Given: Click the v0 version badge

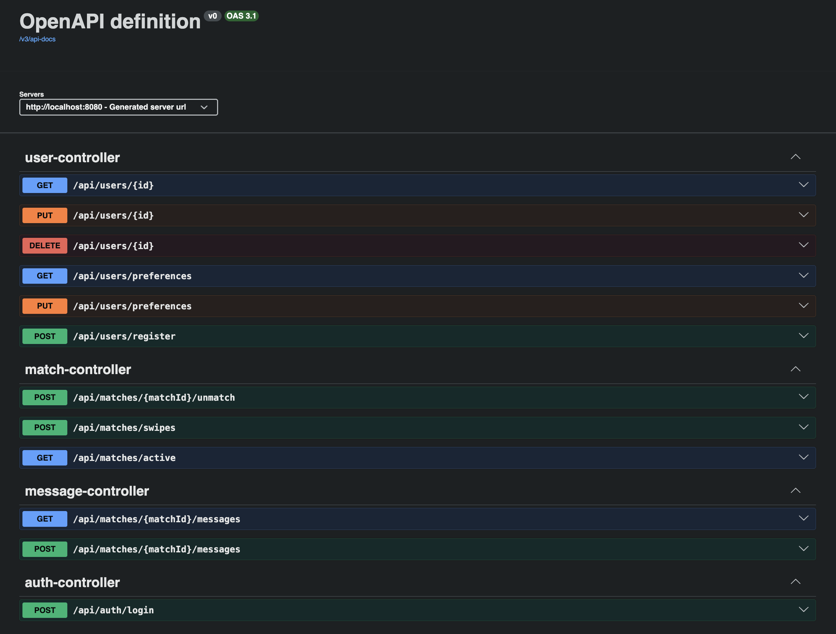Looking at the screenshot, I should click(x=213, y=16).
